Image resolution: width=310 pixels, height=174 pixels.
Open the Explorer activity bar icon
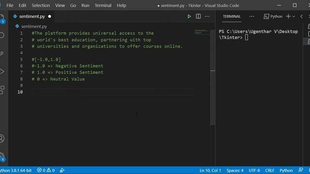coord(2,19)
